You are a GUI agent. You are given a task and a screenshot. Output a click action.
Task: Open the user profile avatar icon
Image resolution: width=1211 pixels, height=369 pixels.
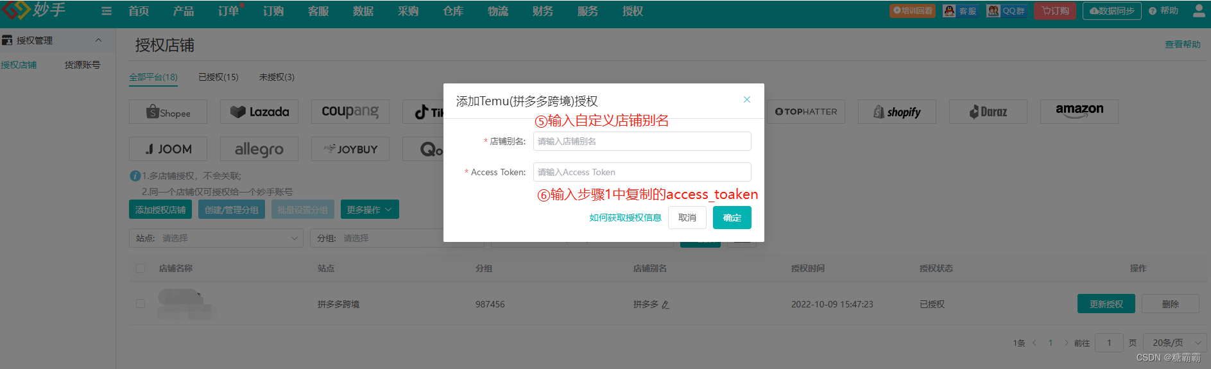pyautogui.click(x=1198, y=11)
